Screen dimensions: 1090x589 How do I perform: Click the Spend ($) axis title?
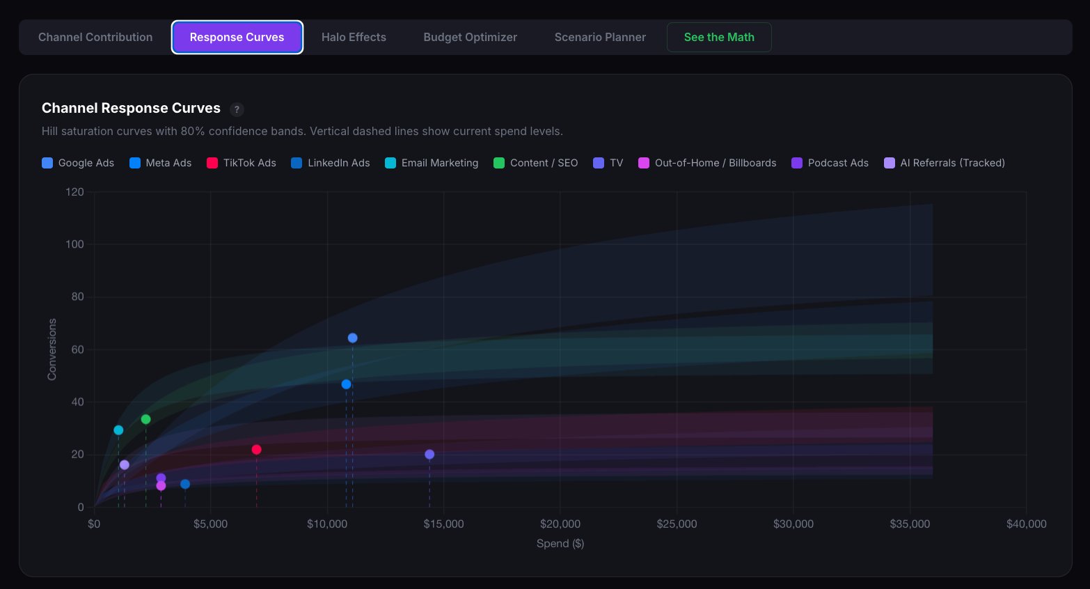pyautogui.click(x=560, y=544)
